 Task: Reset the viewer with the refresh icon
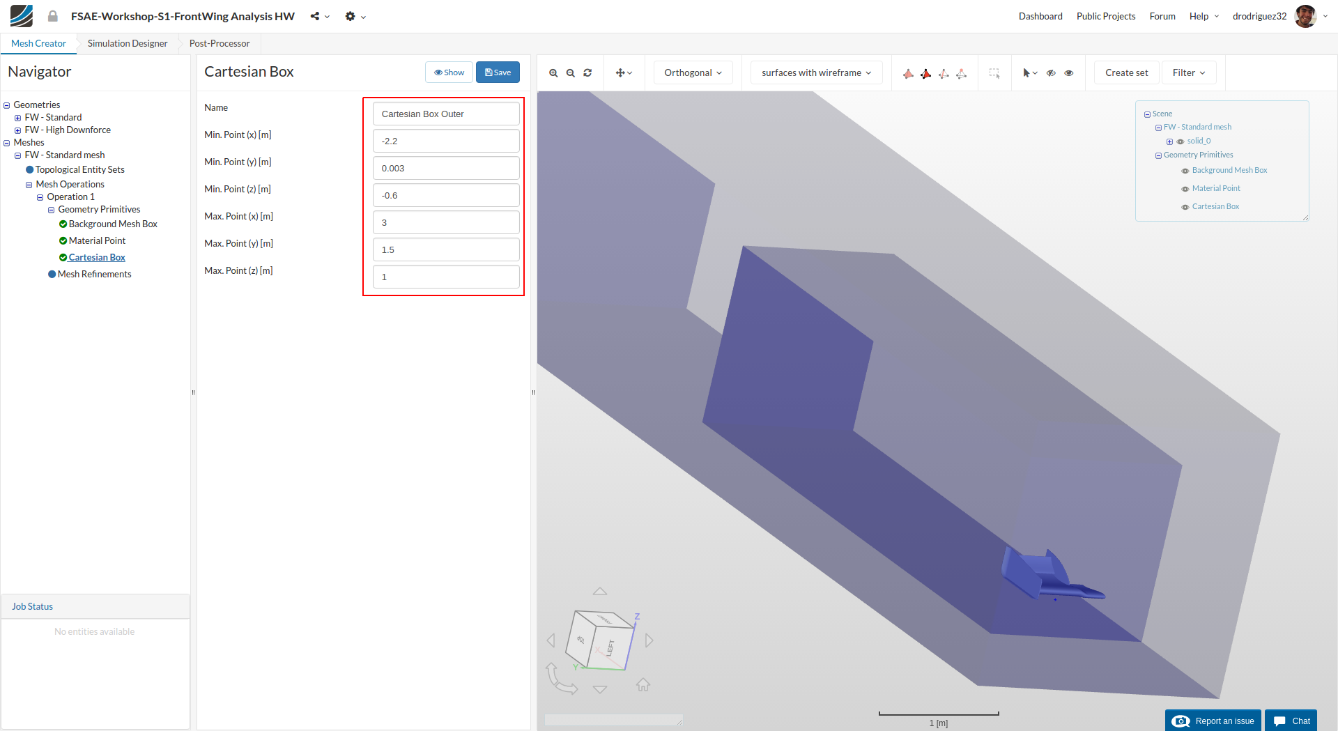(x=587, y=73)
